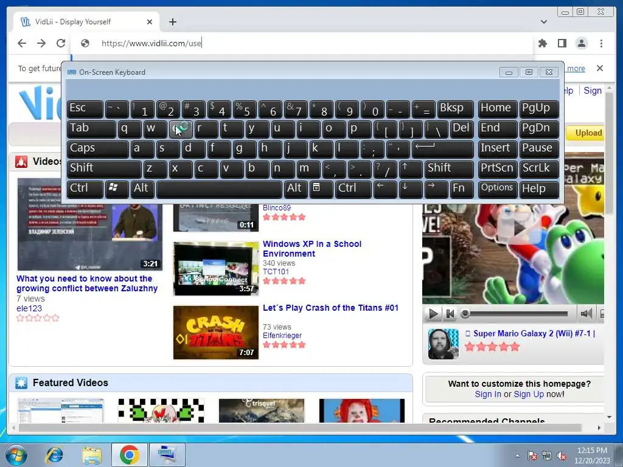Click the Bksp key on the keyboard
Viewport: 623px width, 467px height.
tap(455, 109)
